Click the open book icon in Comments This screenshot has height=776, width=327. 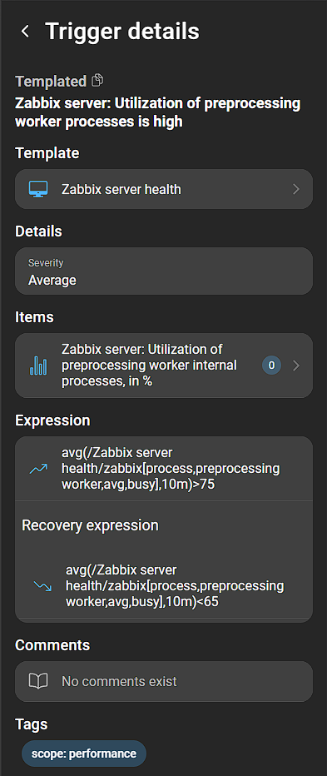click(x=38, y=681)
